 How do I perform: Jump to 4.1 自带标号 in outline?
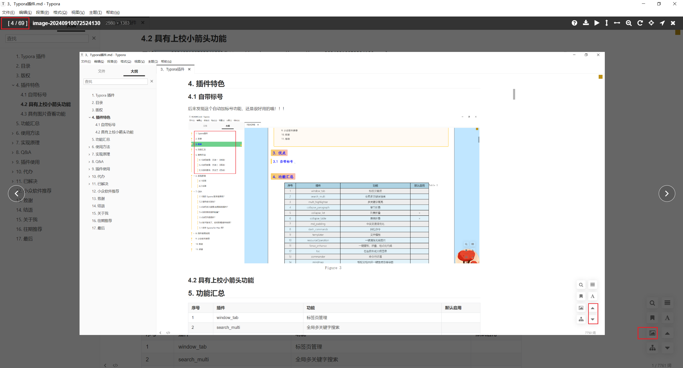[34, 95]
